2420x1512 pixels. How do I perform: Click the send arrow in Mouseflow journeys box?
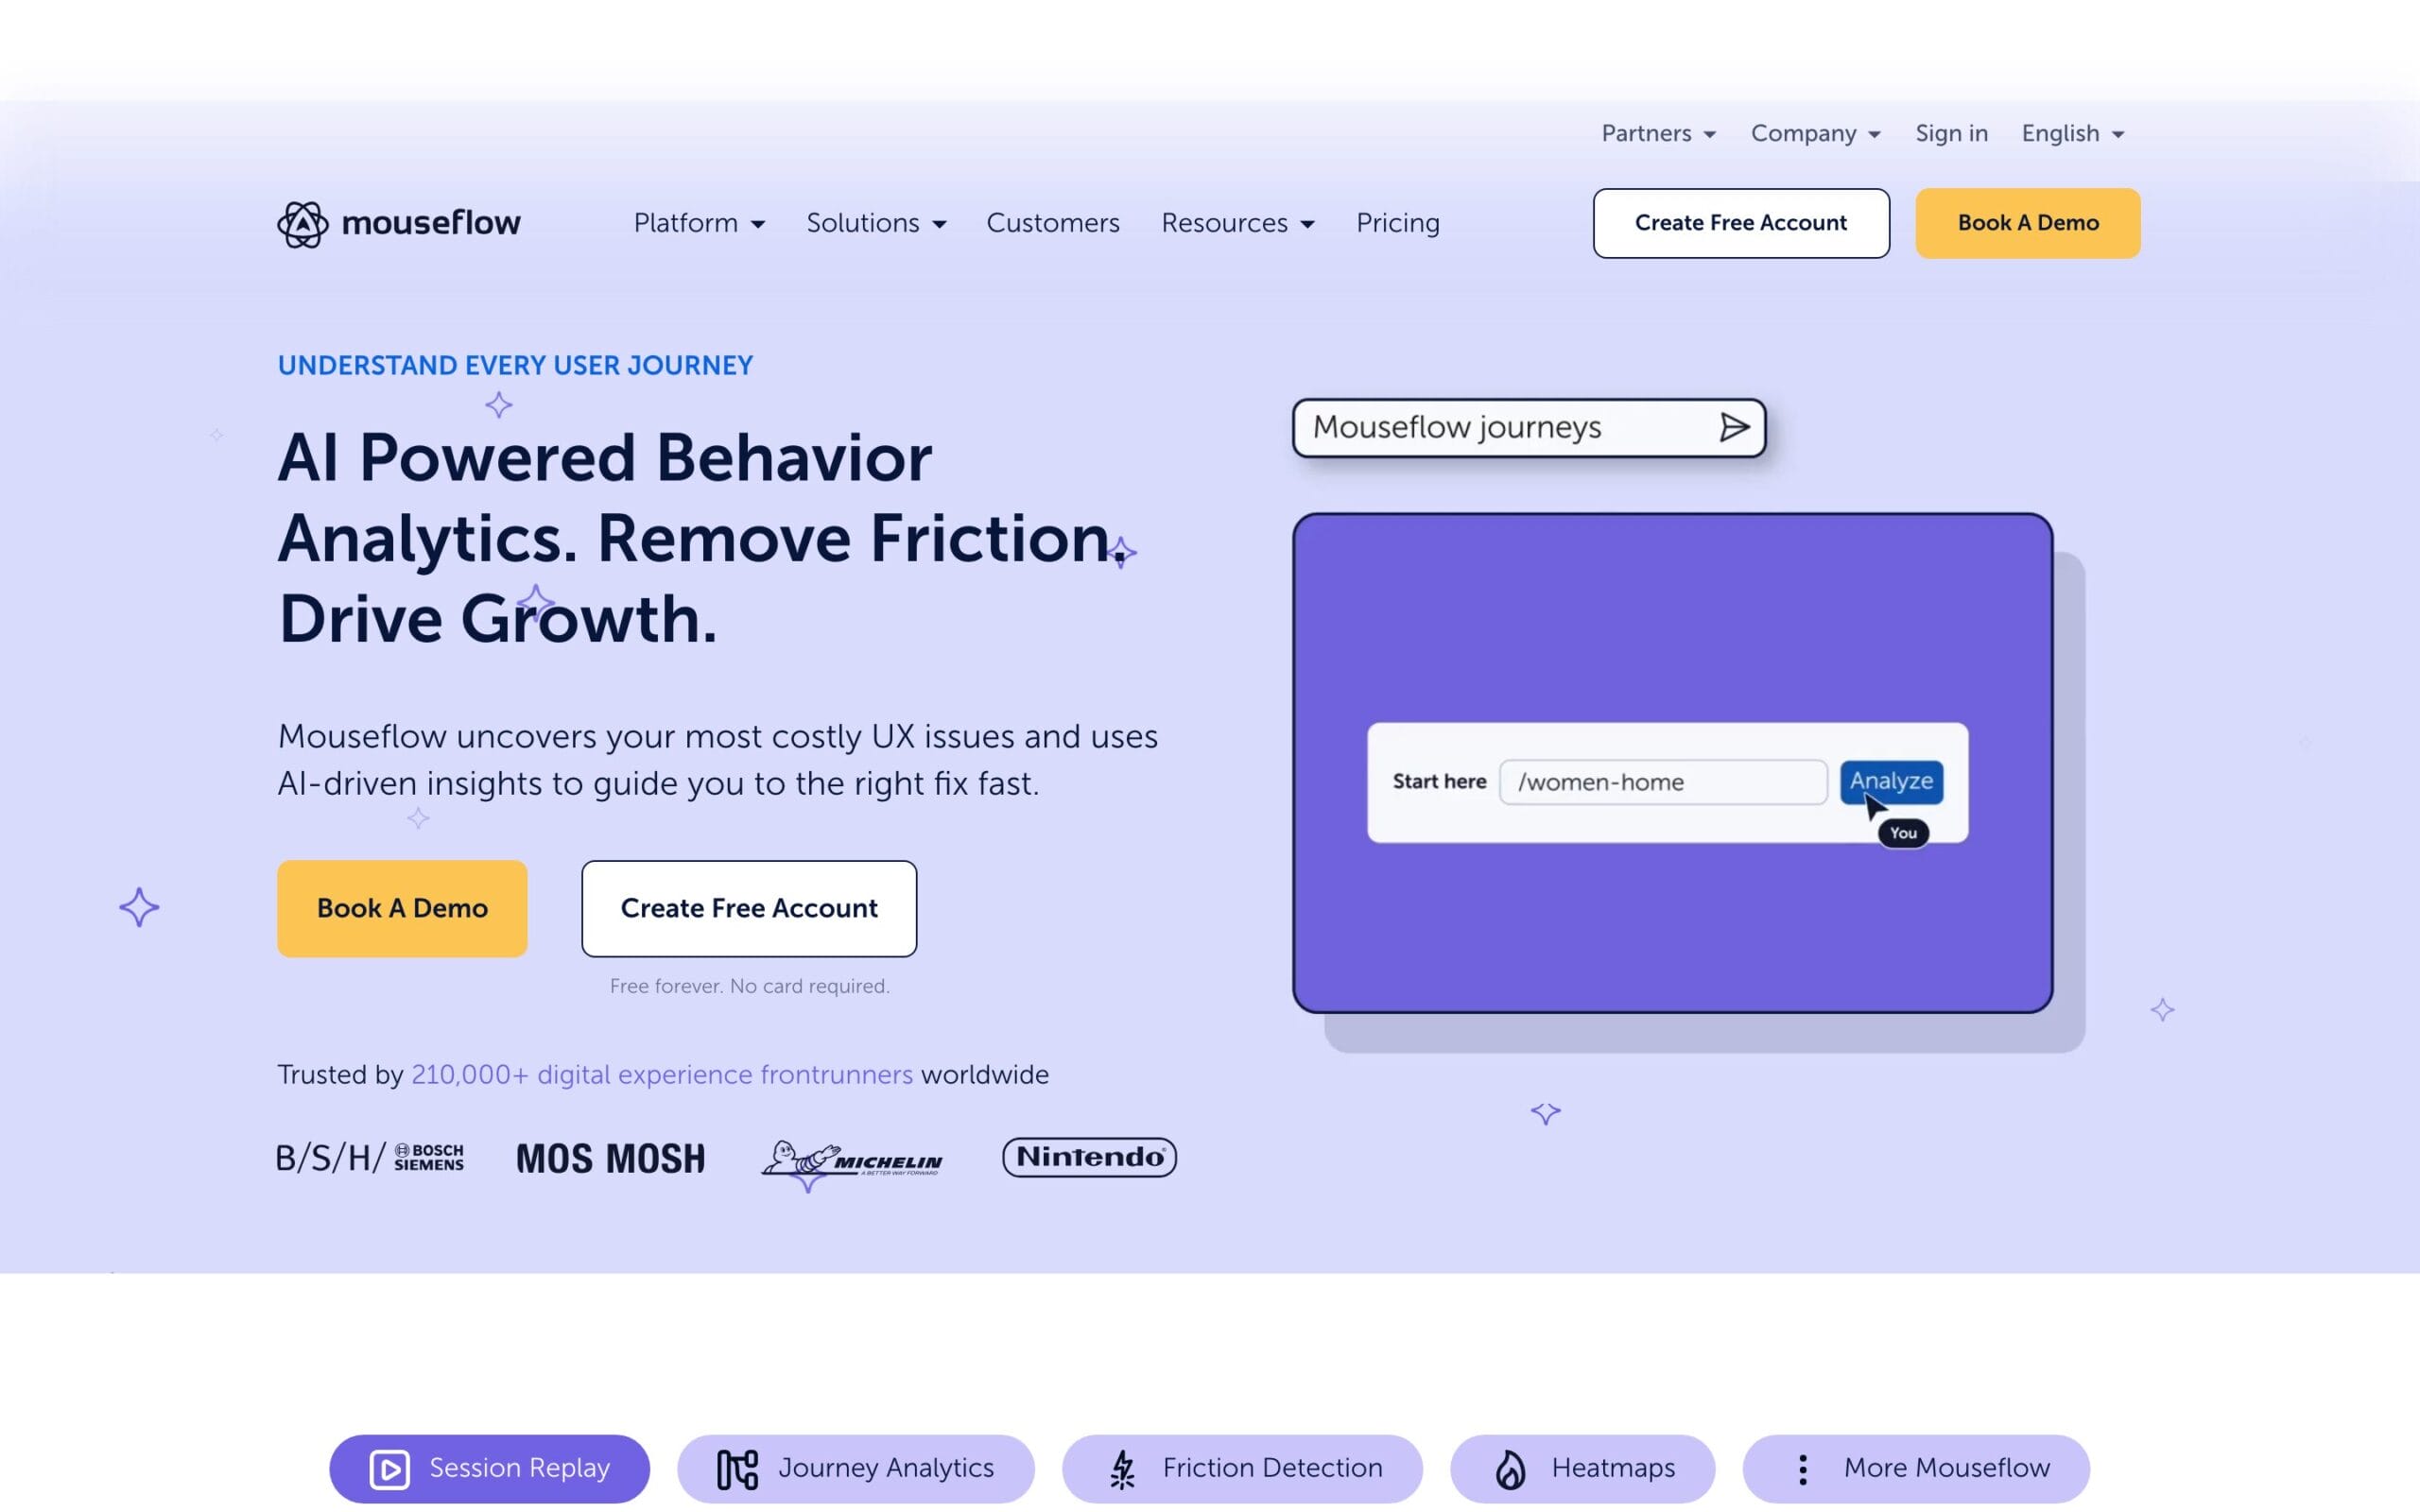(x=1734, y=428)
